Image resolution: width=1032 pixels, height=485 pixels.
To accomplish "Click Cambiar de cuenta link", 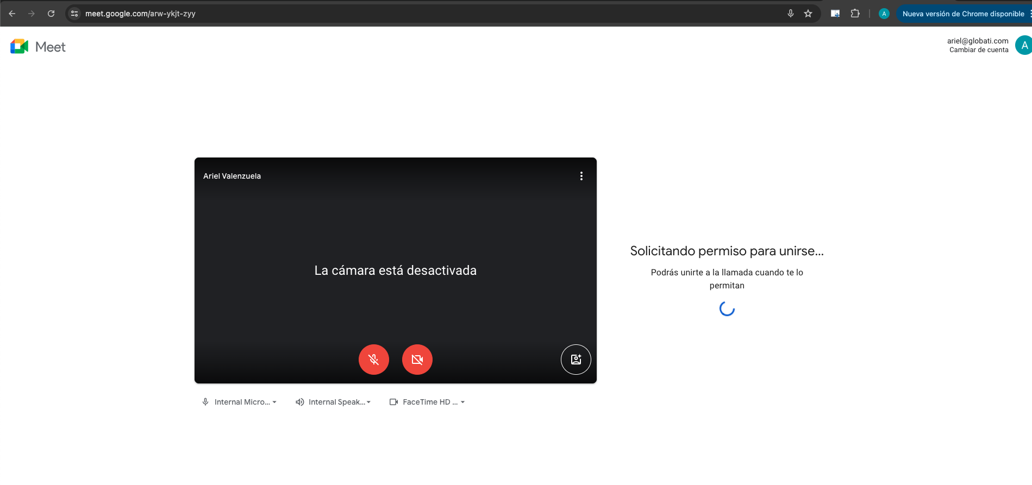I will point(978,50).
